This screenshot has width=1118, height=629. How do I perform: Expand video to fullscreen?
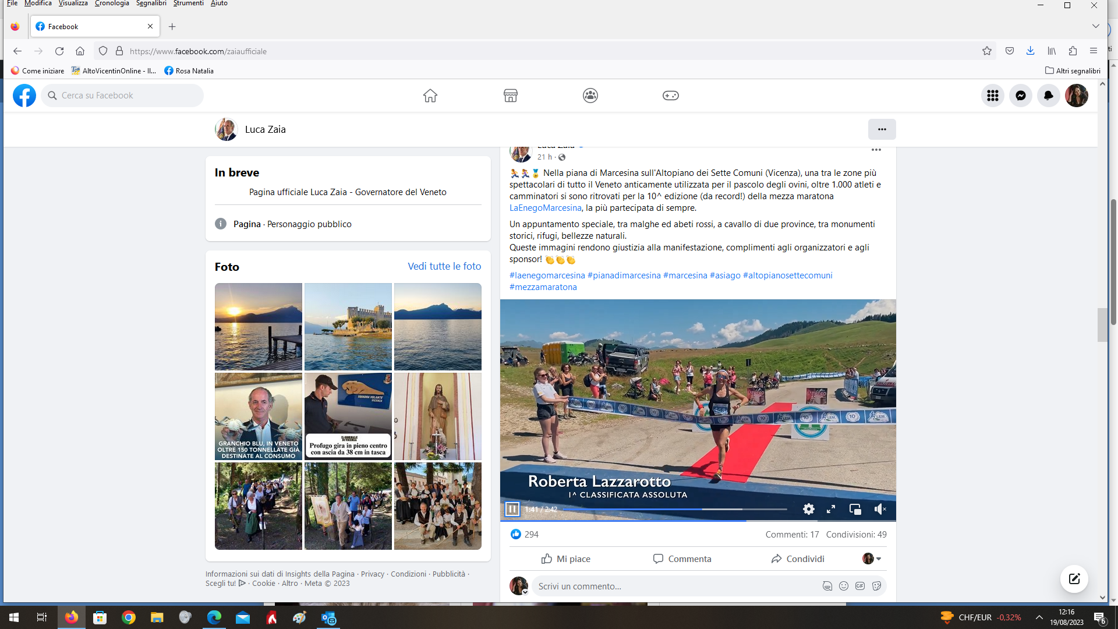tap(831, 509)
